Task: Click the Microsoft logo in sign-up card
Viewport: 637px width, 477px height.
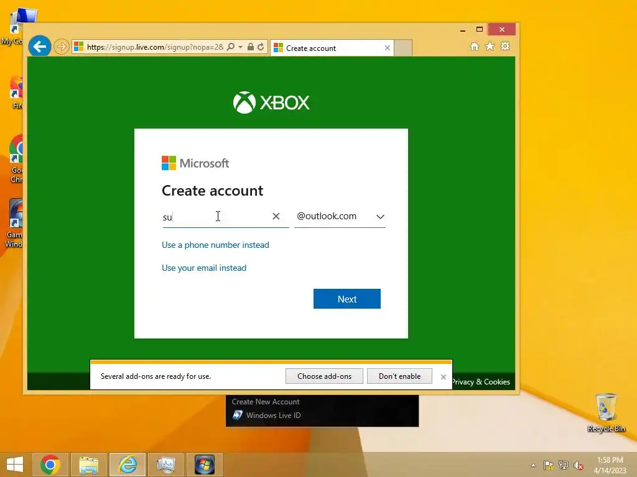Action: [195, 163]
